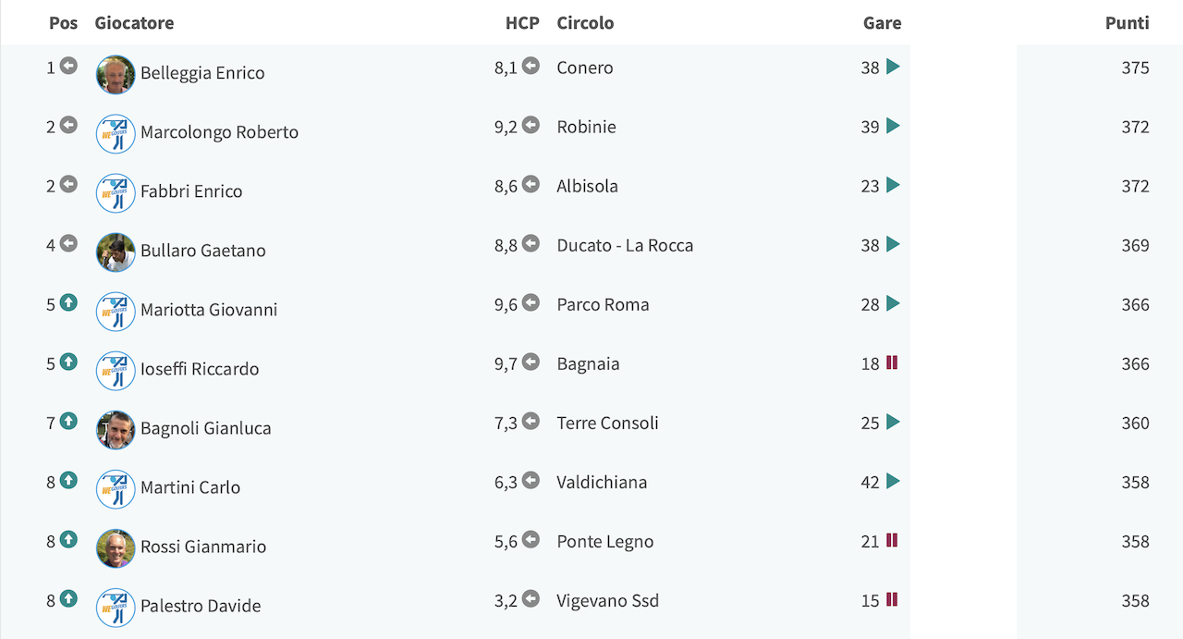The width and height of the screenshot is (1183, 639).
Task: Click the gray arrow icon next to HCP 3,2
Action: [x=531, y=598]
